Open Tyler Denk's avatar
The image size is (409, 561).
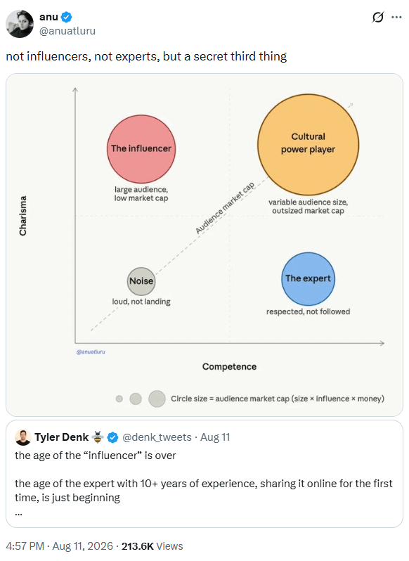tap(23, 437)
